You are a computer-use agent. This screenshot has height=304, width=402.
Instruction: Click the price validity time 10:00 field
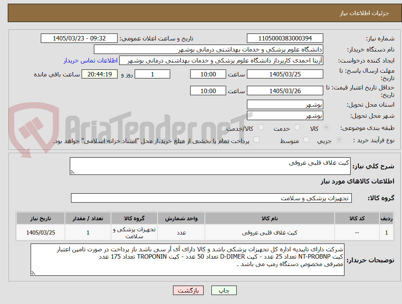208,91
